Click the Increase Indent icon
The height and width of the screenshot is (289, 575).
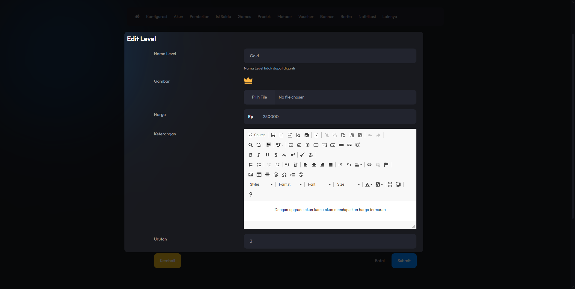277,165
